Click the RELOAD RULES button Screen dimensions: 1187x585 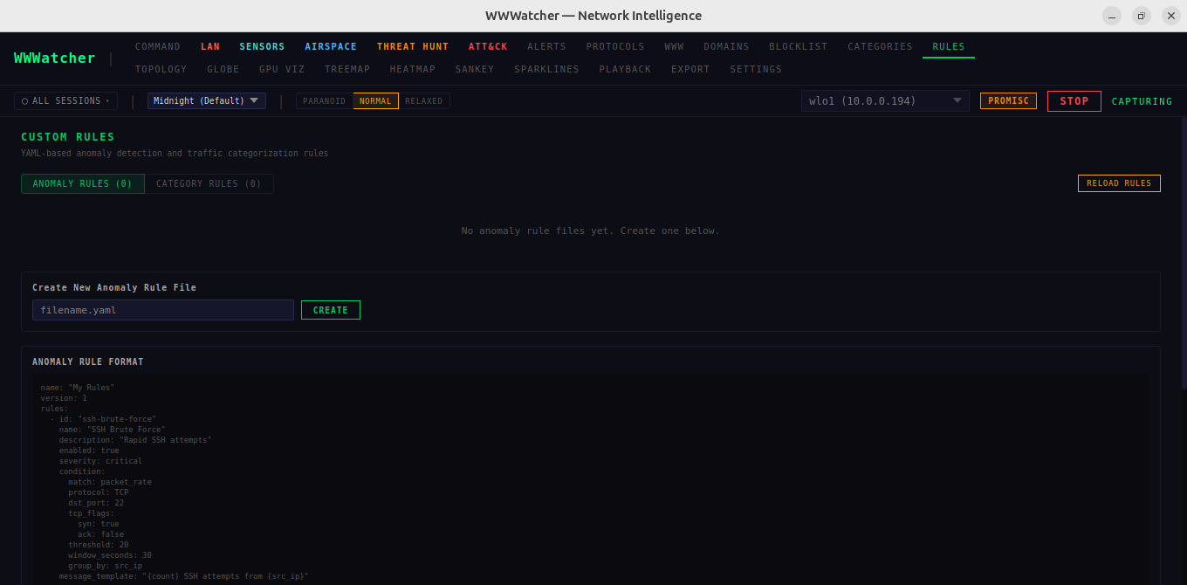tap(1119, 183)
